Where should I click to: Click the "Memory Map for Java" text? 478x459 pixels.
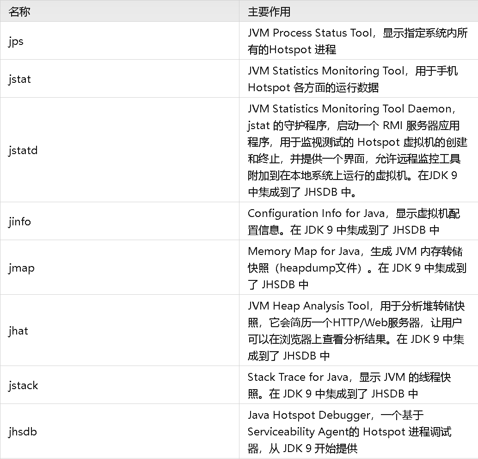pos(298,251)
